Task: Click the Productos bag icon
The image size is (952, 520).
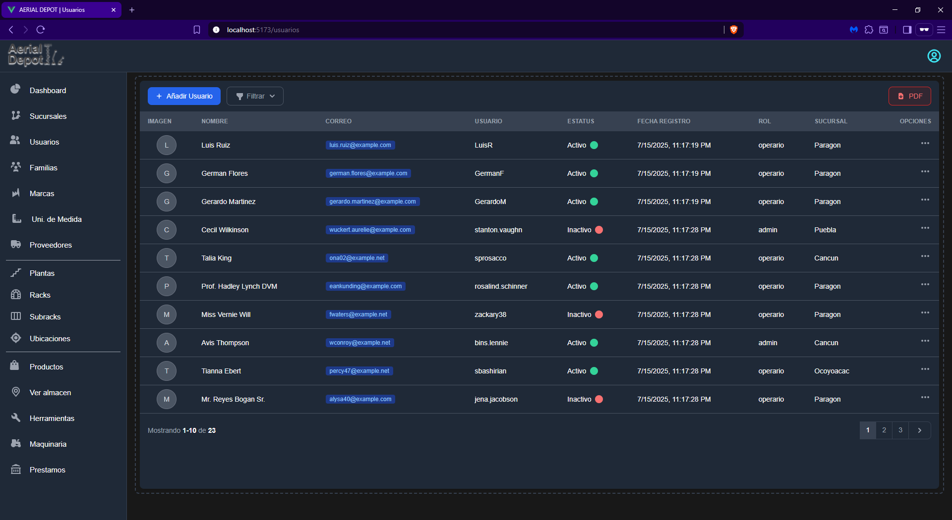Action: (x=15, y=365)
